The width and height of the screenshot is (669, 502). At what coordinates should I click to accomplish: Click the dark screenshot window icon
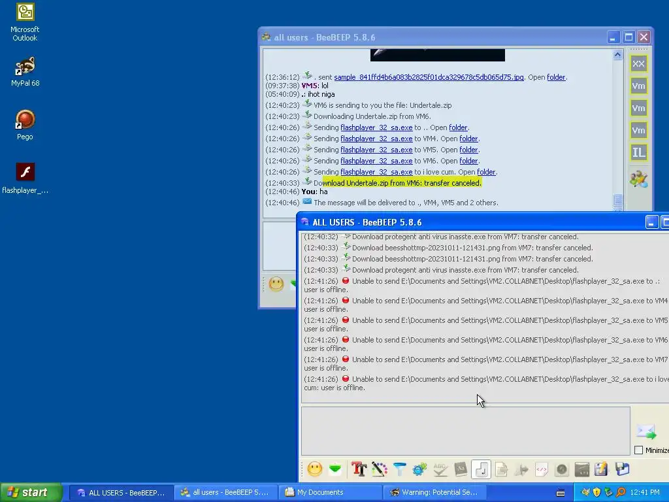coord(582,469)
